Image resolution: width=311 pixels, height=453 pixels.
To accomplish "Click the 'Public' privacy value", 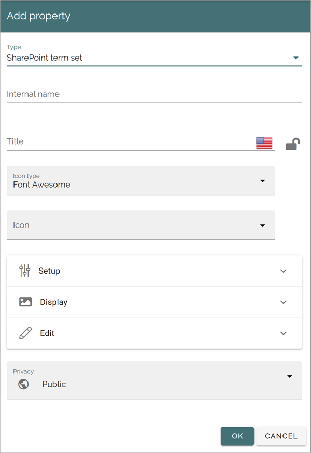I will click(x=54, y=384).
